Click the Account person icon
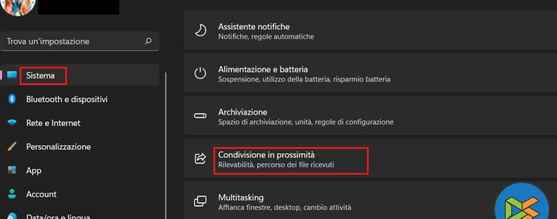 coord(12,194)
